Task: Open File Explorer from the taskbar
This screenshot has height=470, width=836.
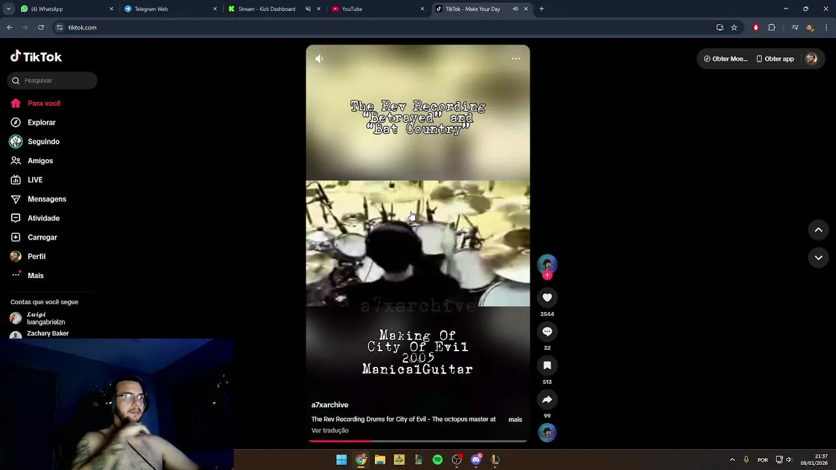Action: (x=380, y=460)
